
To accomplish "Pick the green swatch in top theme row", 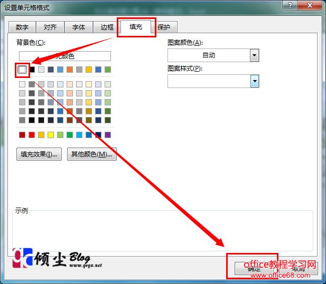I will pos(108,70).
